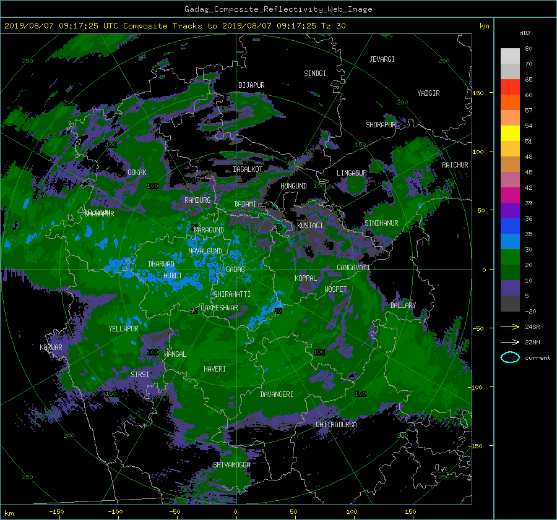Click the BADAMI city label
Screen dimensions: 557x520
tap(245, 204)
